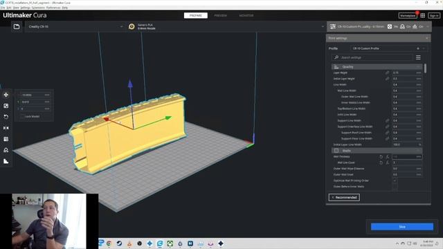Click the settings panel scrollbar

[425, 68]
